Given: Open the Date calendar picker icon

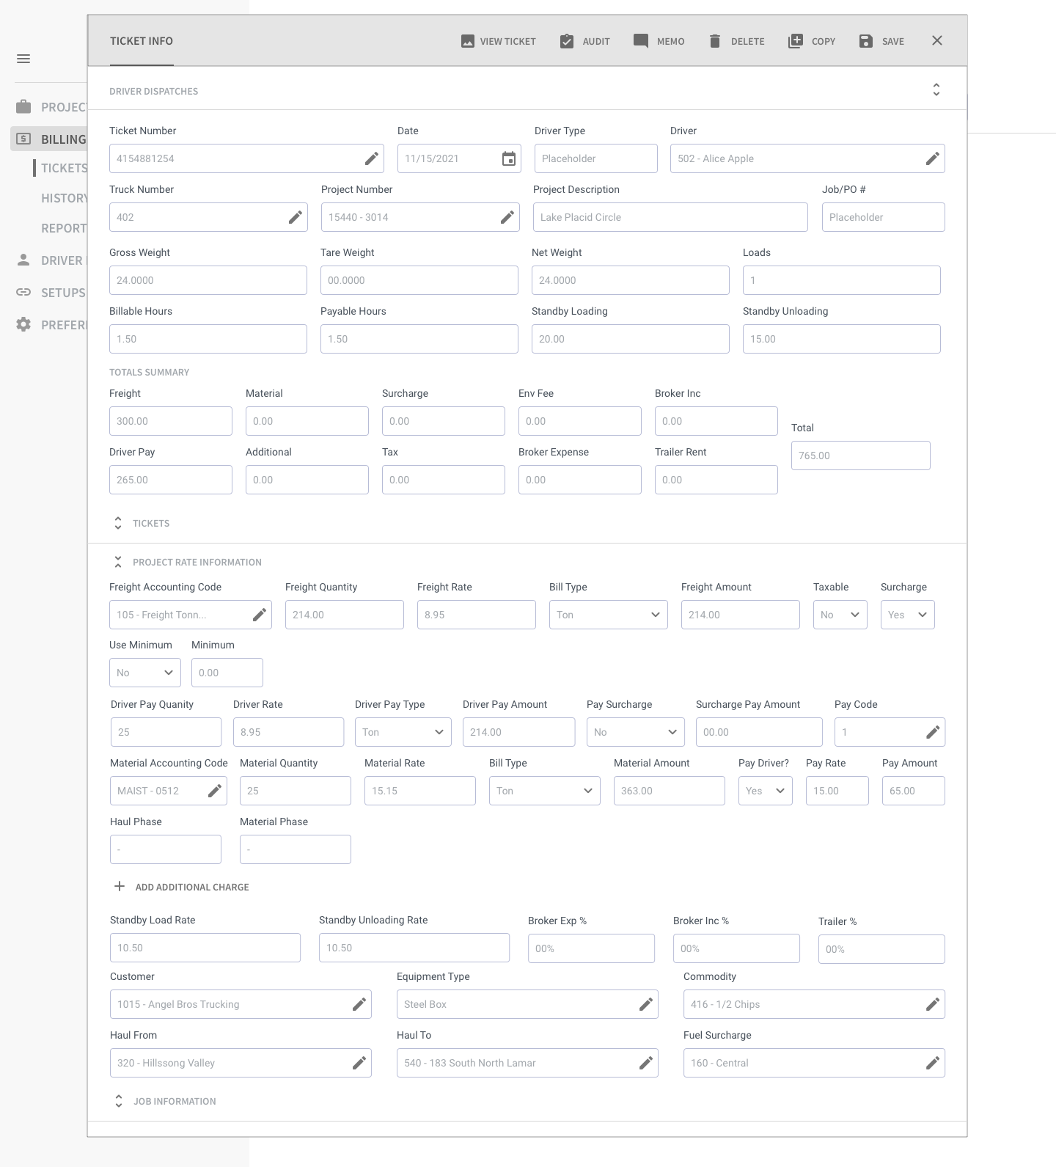Looking at the screenshot, I should [x=509, y=158].
